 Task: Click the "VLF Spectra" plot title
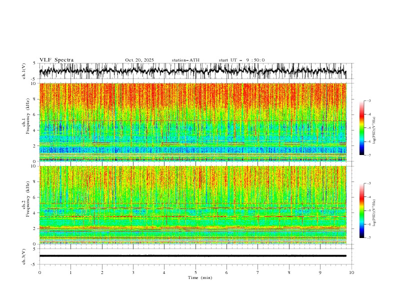tap(56, 60)
